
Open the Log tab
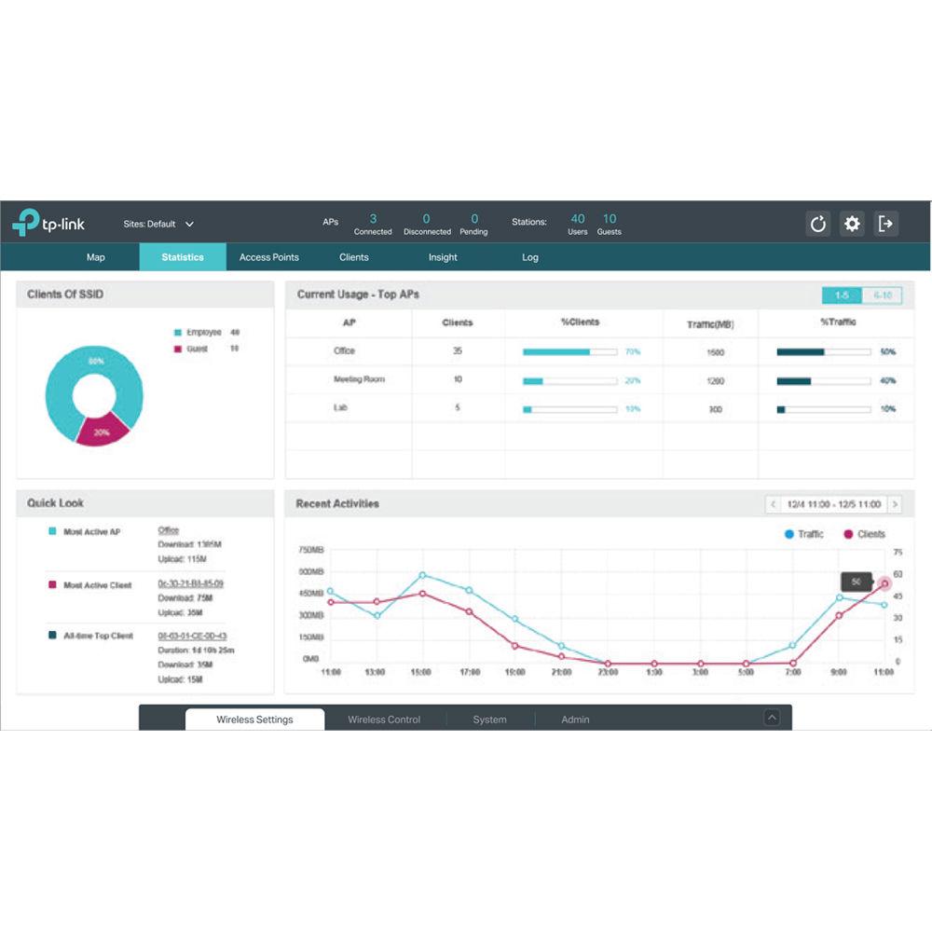point(530,257)
